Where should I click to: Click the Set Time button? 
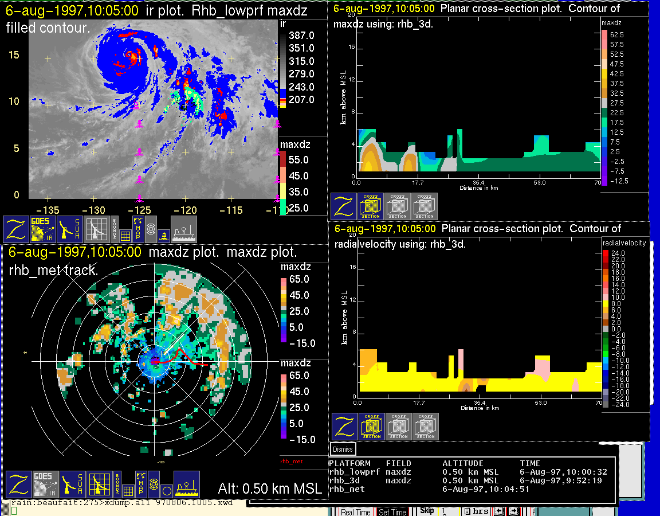click(392, 512)
